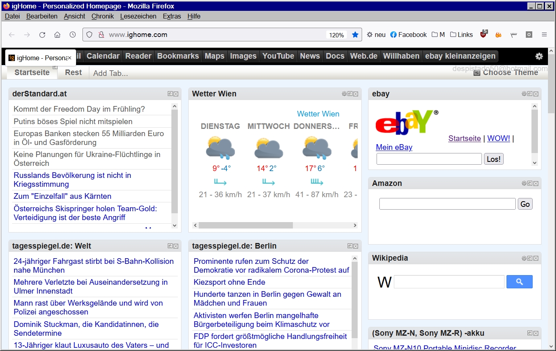This screenshot has height=351, width=556.
Task: Open igHome settings gear in black bar
Action: 539,56
